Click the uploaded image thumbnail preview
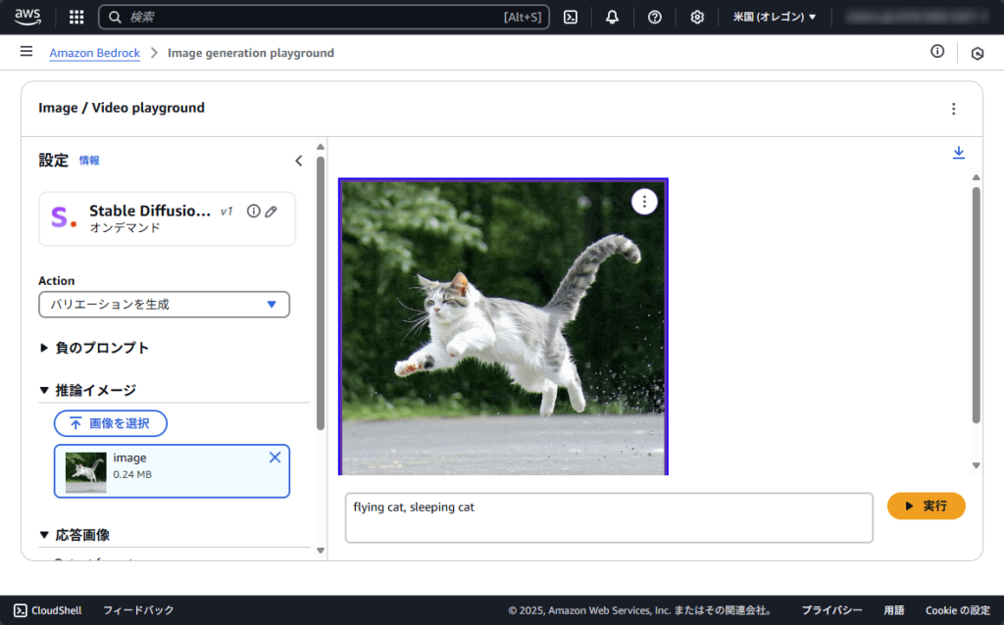The width and height of the screenshot is (1004, 625). [86, 472]
